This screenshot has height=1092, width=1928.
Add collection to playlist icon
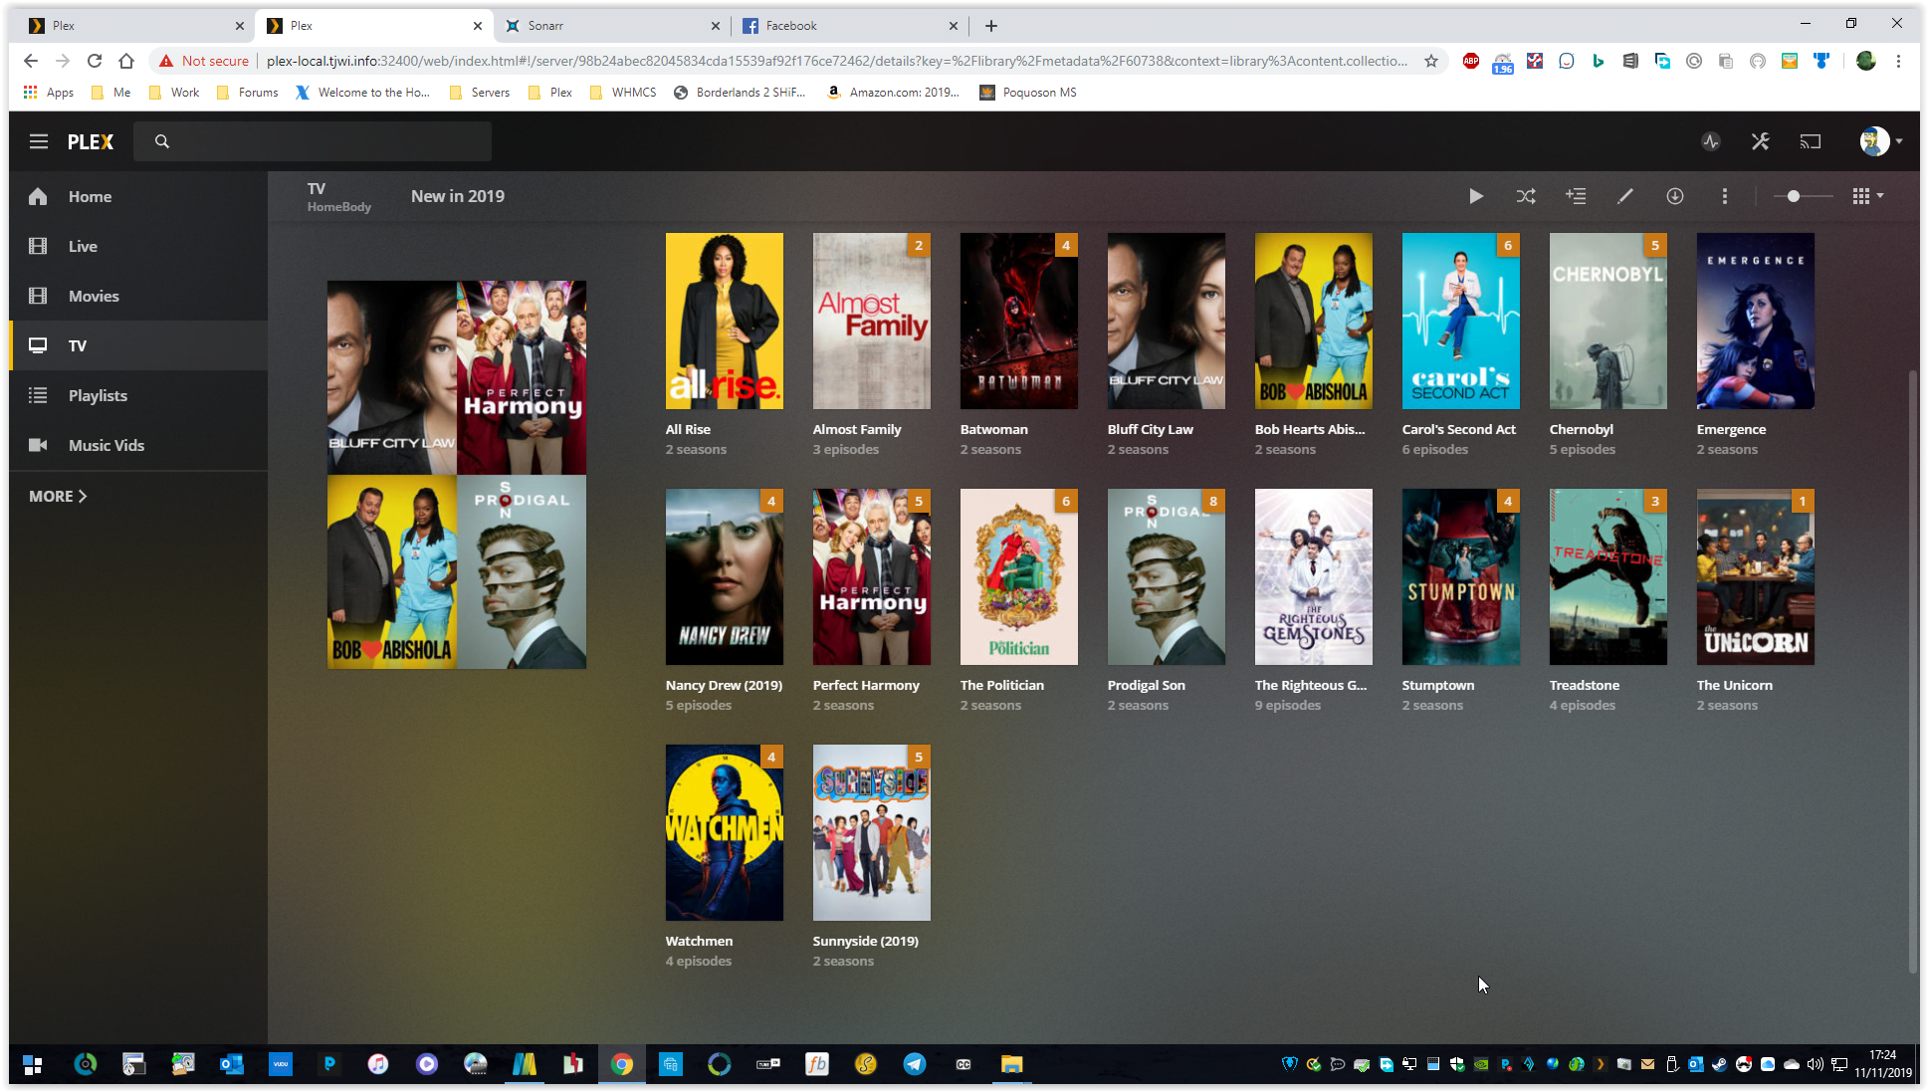click(x=1576, y=196)
